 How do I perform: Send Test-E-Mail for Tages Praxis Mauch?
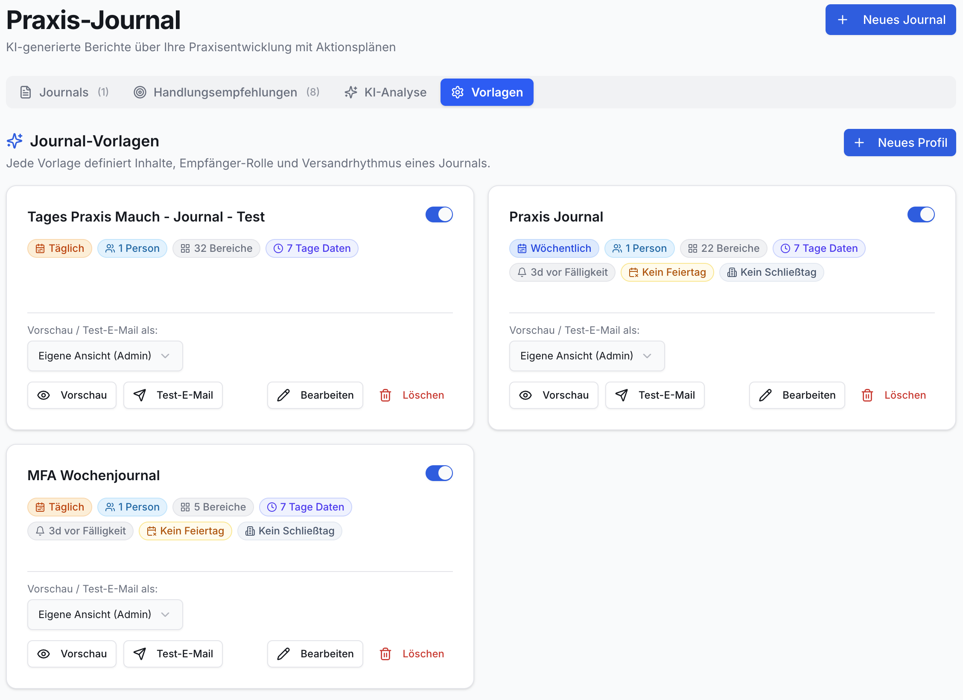173,395
